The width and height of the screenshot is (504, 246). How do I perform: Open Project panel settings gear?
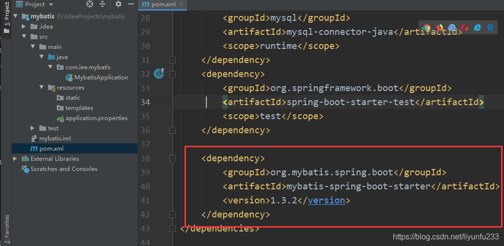(x=118, y=4)
